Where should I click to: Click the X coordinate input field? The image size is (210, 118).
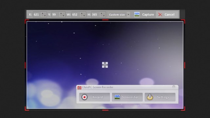click(x=37, y=14)
